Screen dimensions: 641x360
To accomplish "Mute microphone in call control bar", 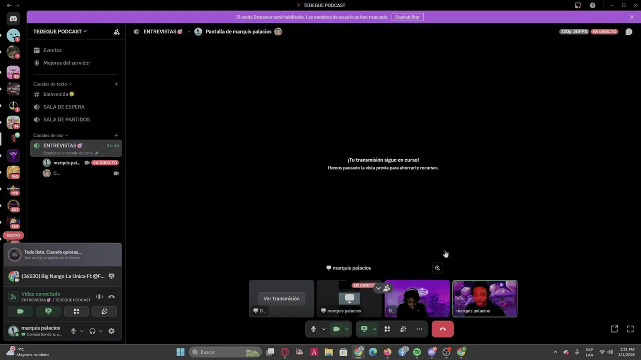I will 313,329.
